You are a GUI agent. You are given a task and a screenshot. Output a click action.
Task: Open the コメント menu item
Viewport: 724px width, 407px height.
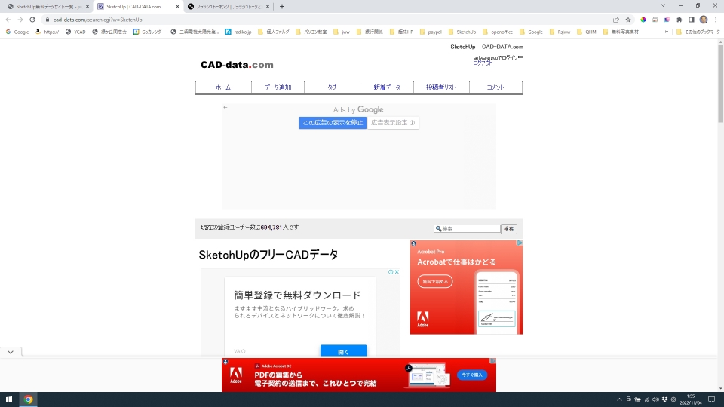pos(495,87)
